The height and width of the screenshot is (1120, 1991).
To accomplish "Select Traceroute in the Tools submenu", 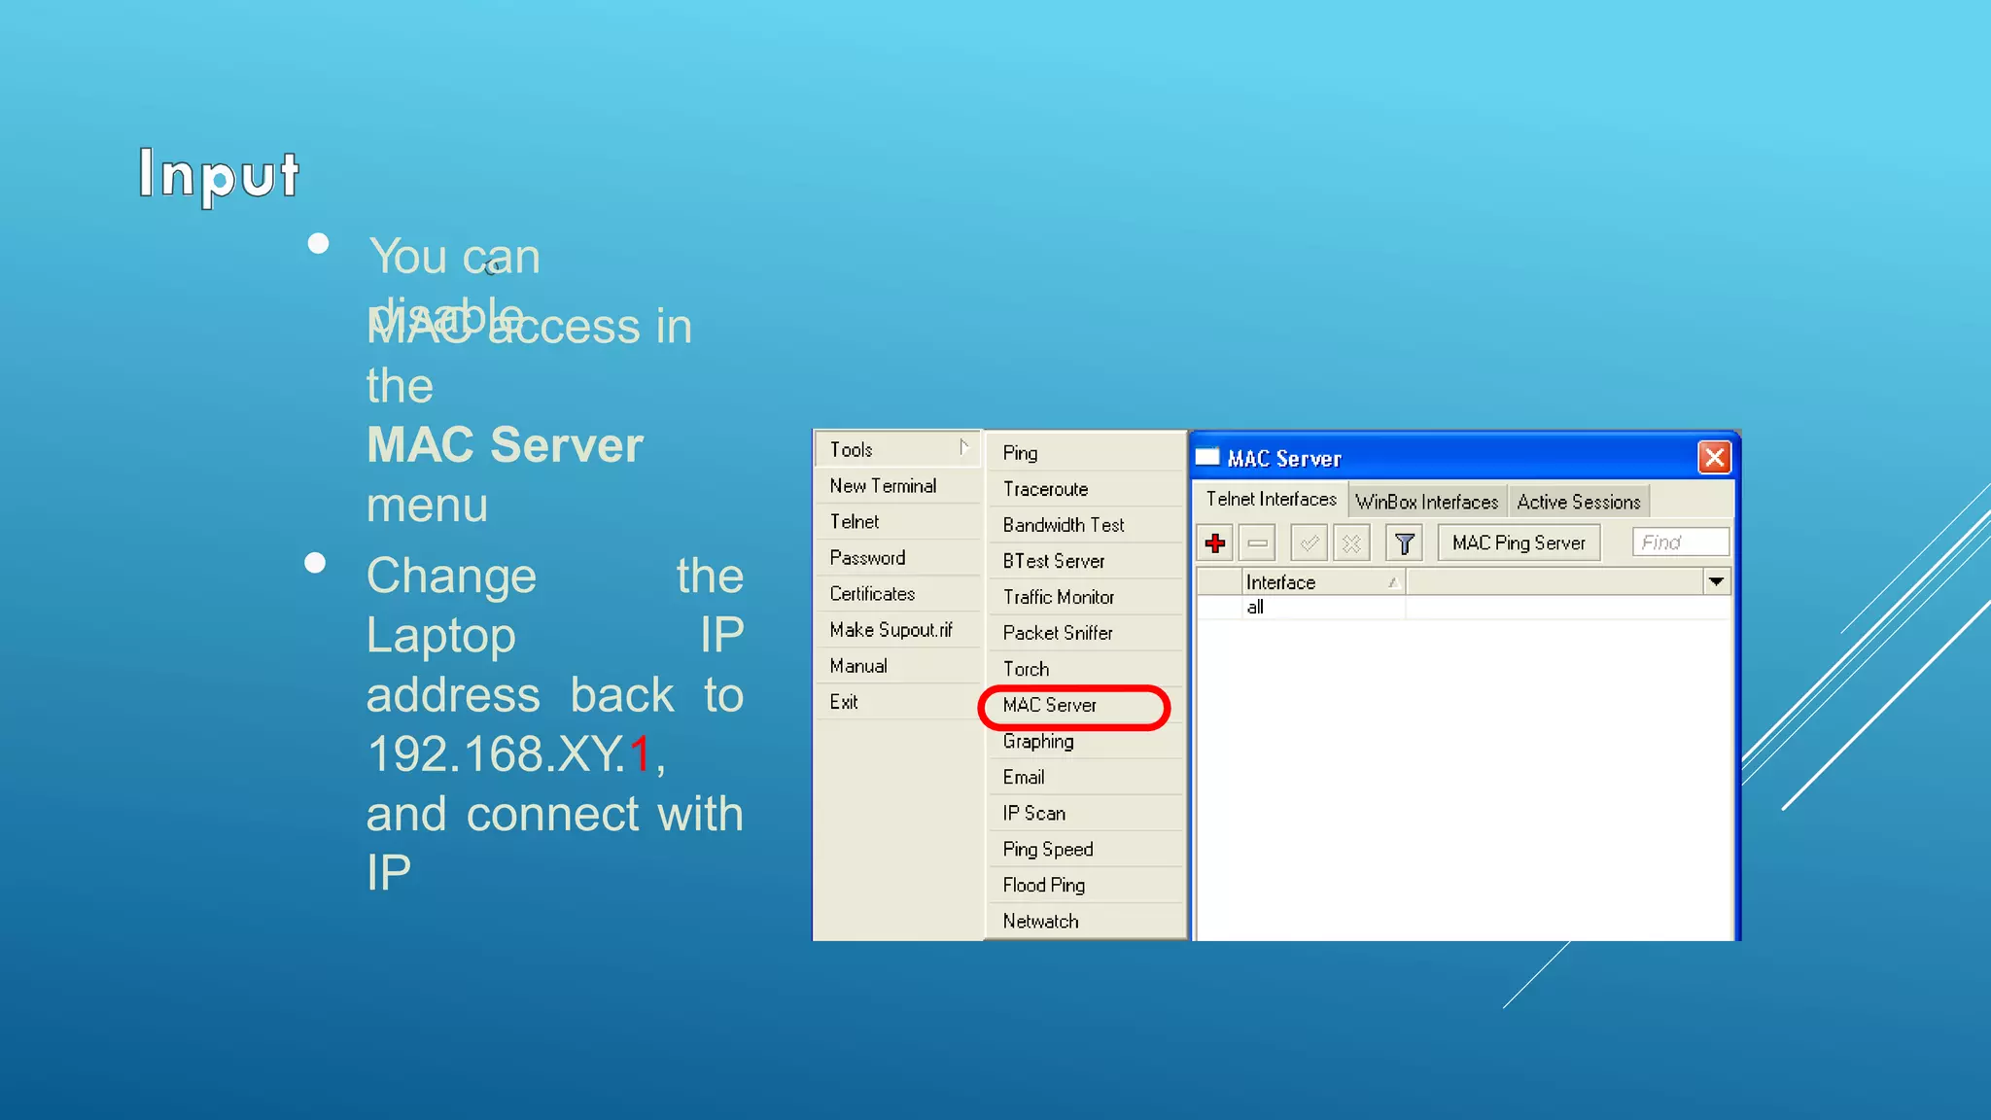I will [x=1086, y=489].
